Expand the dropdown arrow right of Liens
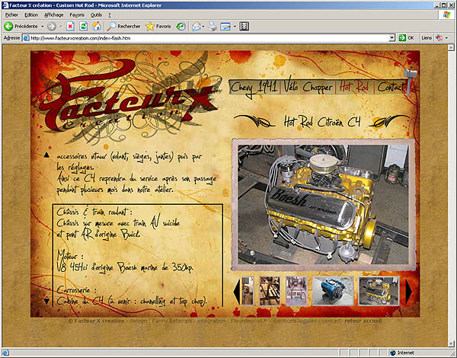This screenshot has height=358, width=457. 446,38
